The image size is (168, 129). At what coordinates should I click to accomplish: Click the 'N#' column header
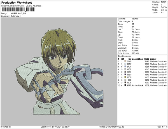coord(123,59)
